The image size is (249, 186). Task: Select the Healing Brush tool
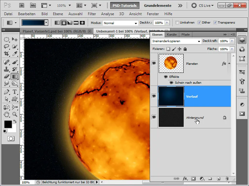coord(6,62)
